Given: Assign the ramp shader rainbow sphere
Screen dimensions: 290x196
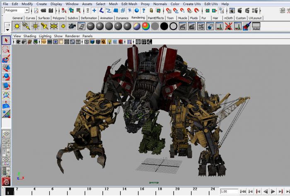Looking at the screenshot, I should tap(146, 26).
